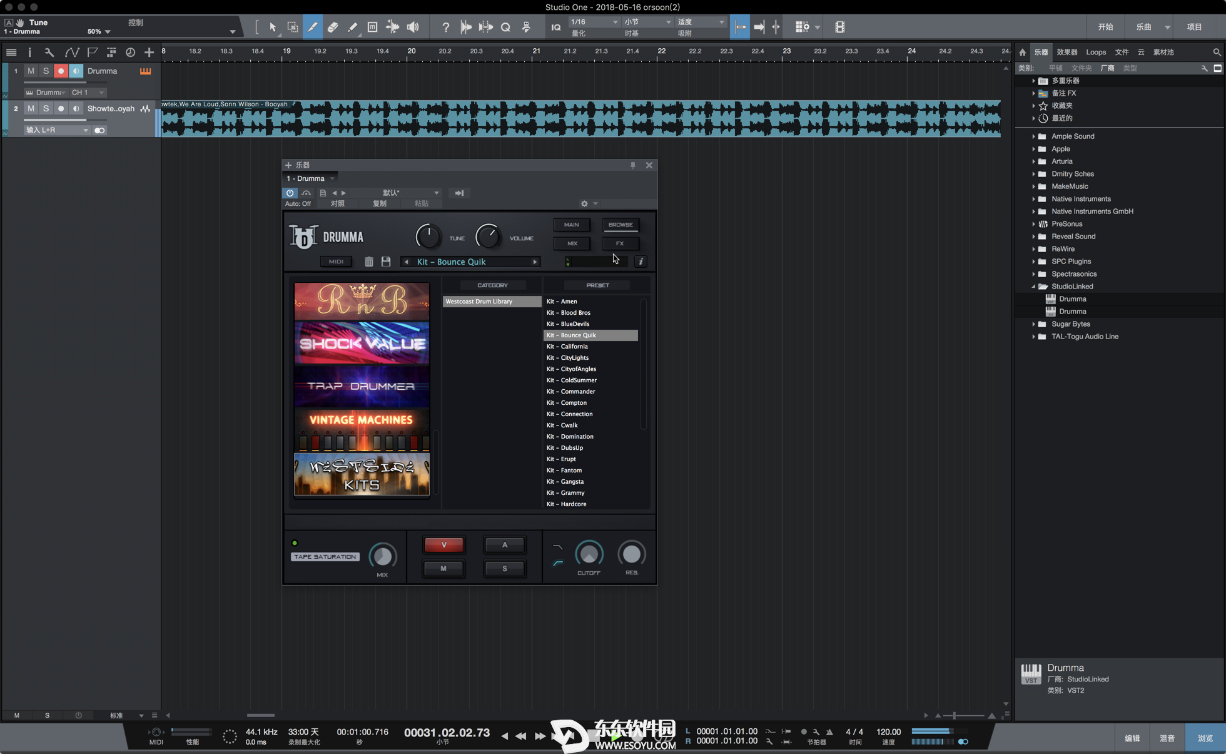Expand the Sugar Bytes folder

point(1033,324)
